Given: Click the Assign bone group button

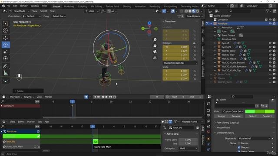Looking at the screenshot, I should 221,116.
